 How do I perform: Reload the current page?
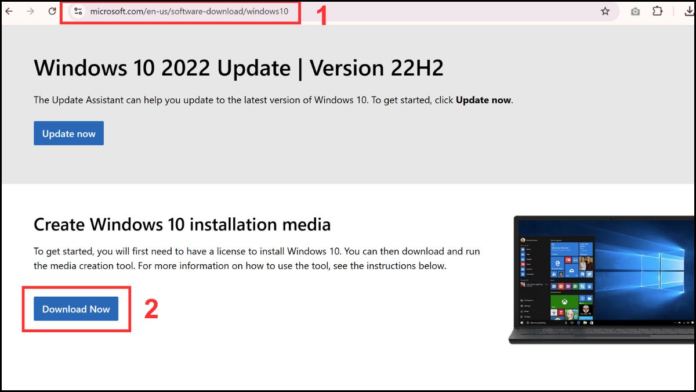[x=52, y=11]
